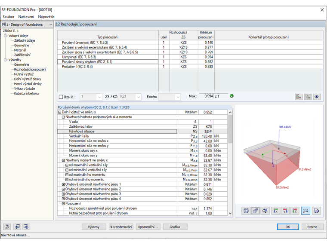Print the foundation graphic

pos(316,211)
